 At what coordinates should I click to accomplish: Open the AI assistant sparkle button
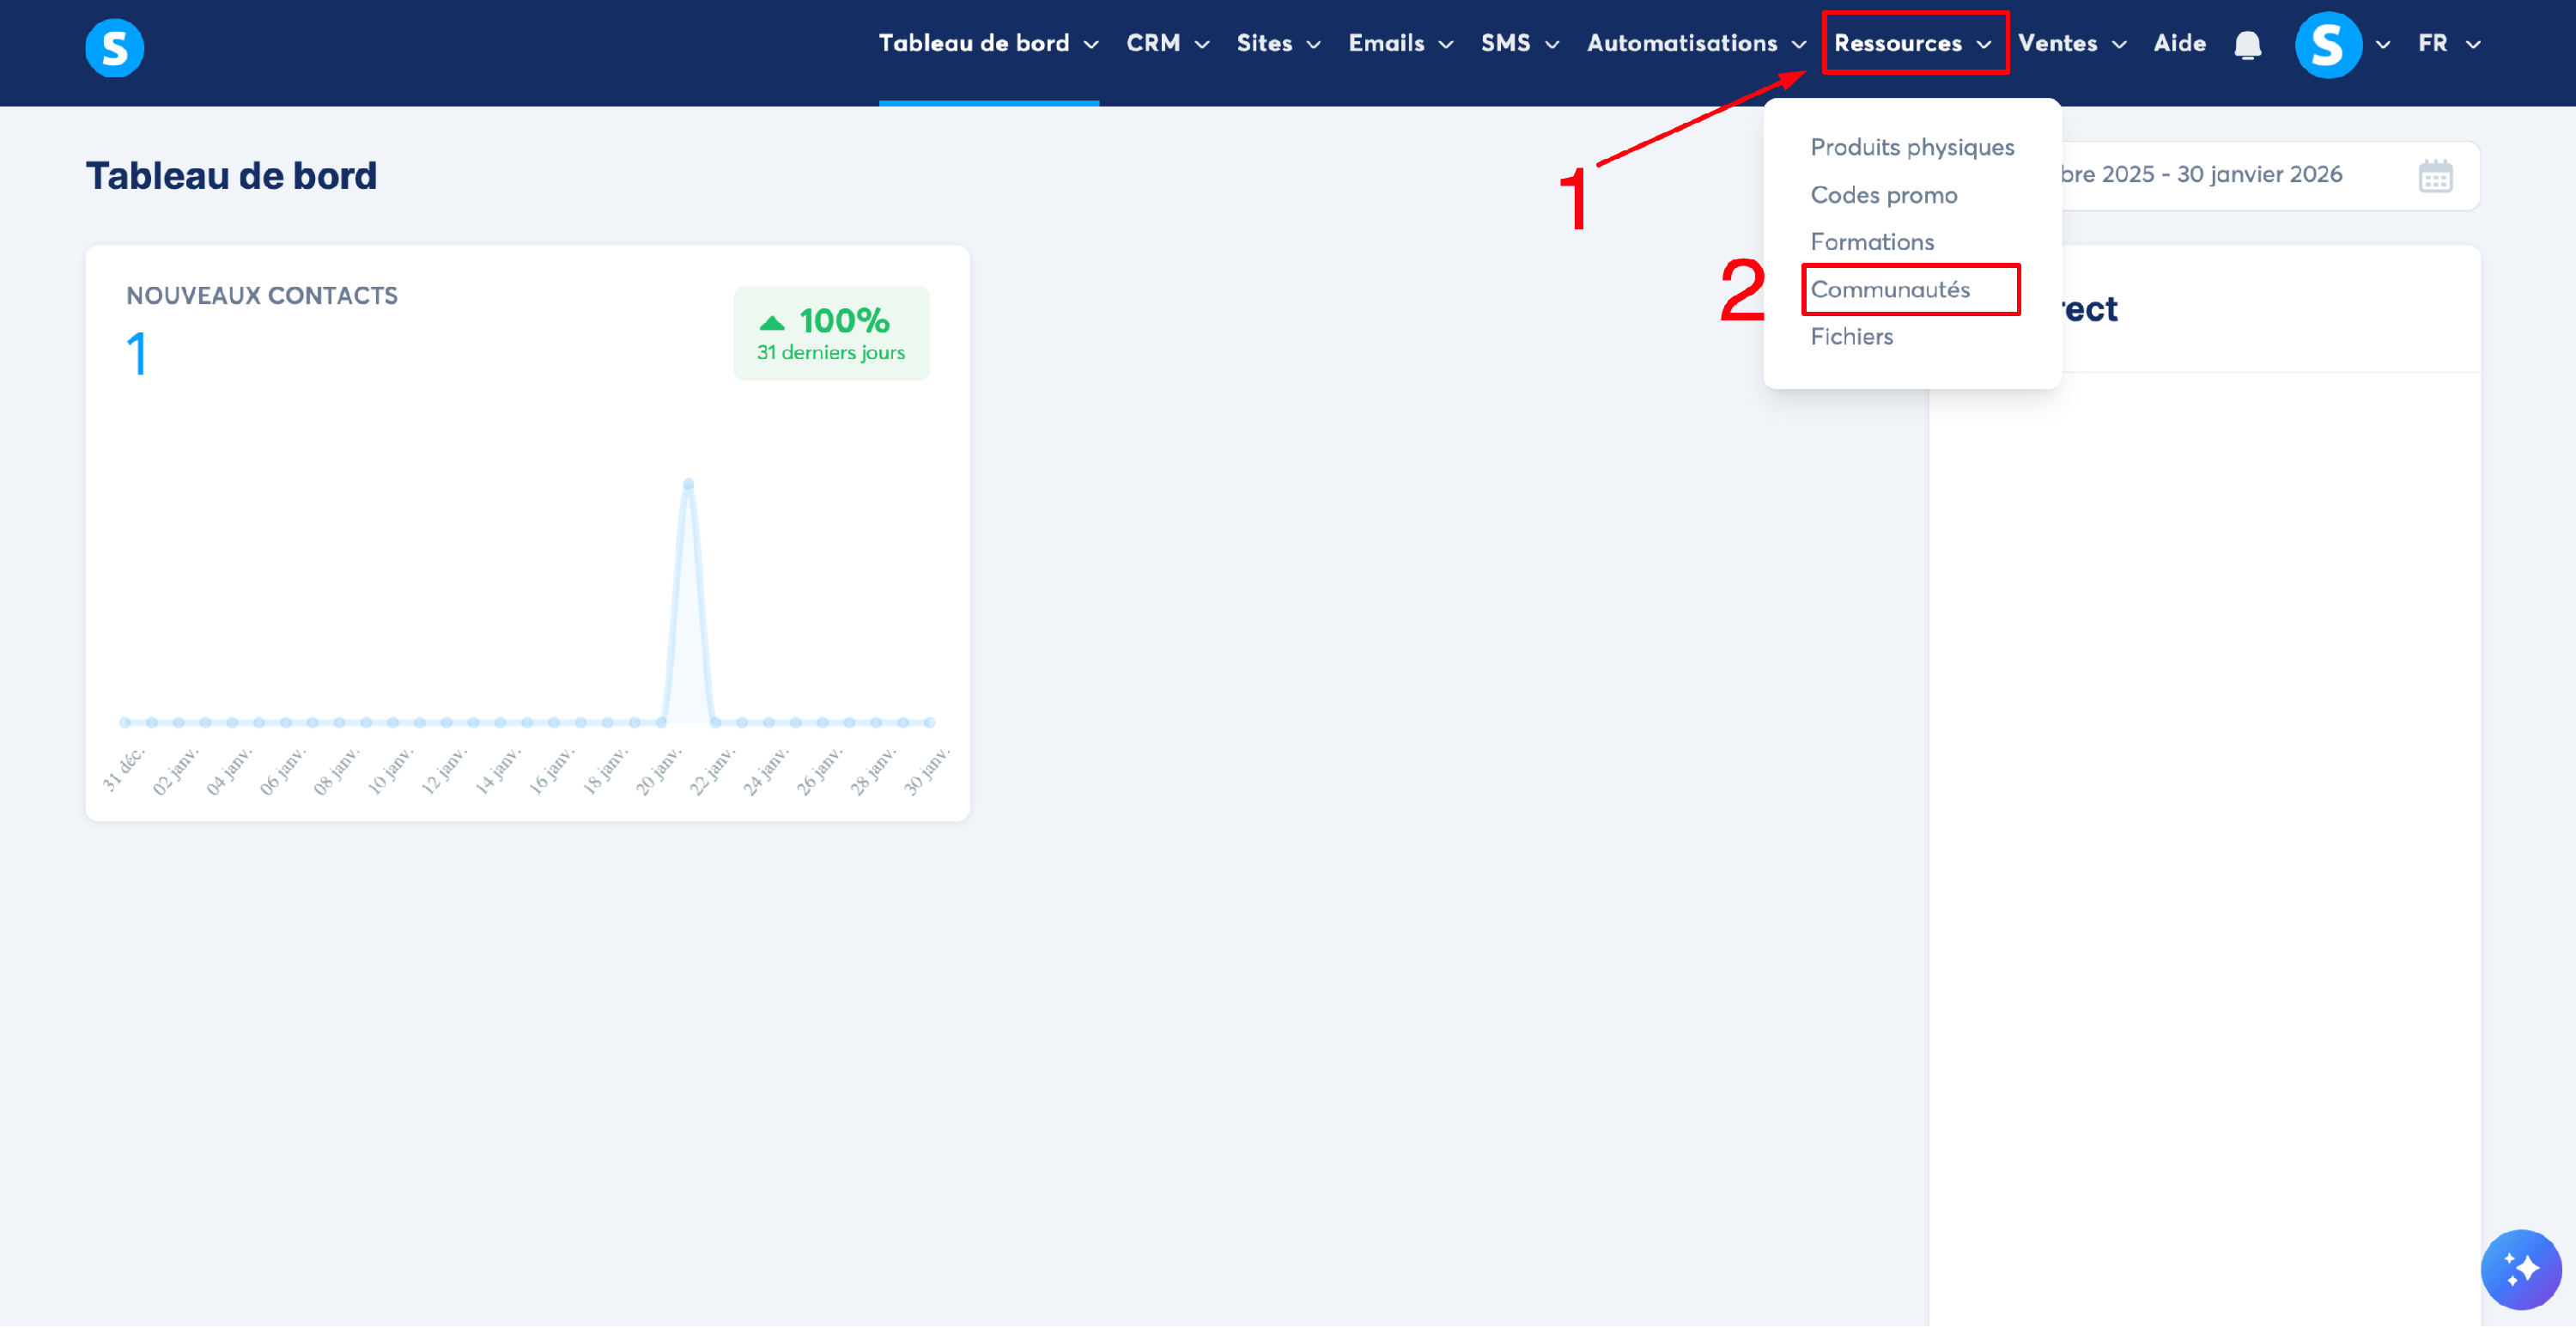(2520, 1268)
